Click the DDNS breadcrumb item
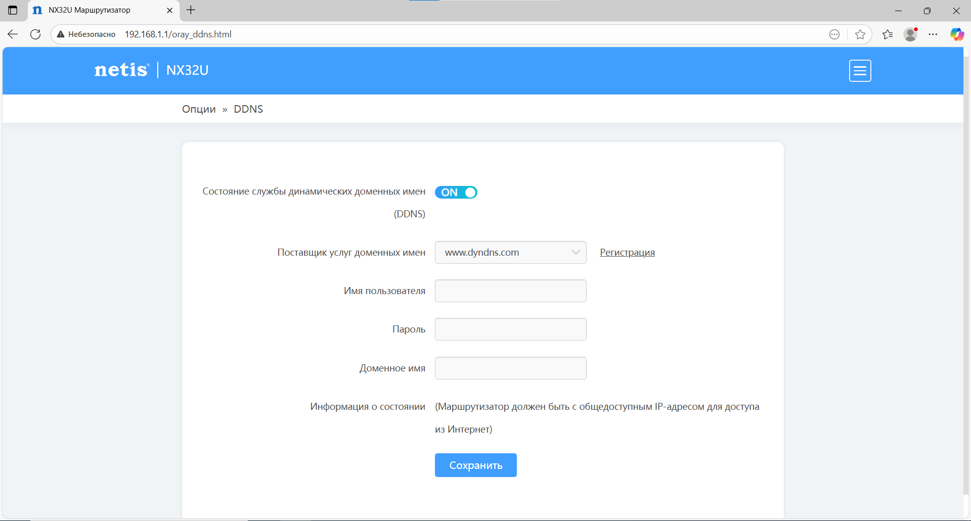The image size is (971, 521). coord(248,109)
